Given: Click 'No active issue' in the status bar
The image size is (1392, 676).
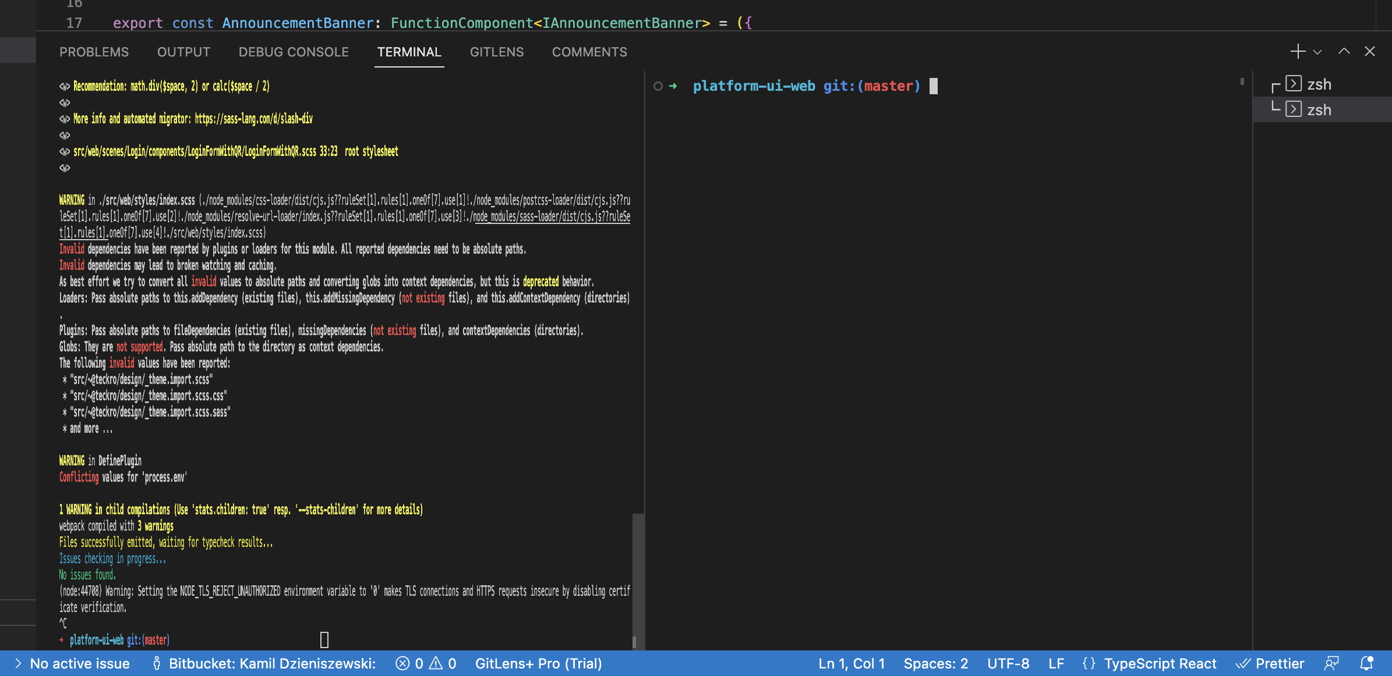Looking at the screenshot, I should [80, 663].
